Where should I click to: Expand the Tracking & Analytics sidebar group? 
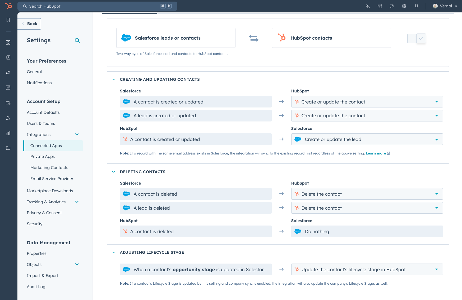(x=77, y=202)
